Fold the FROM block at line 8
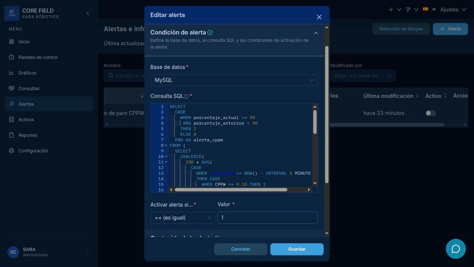Image resolution: width=474 pixels, height=267 pixels. [166, 145]
